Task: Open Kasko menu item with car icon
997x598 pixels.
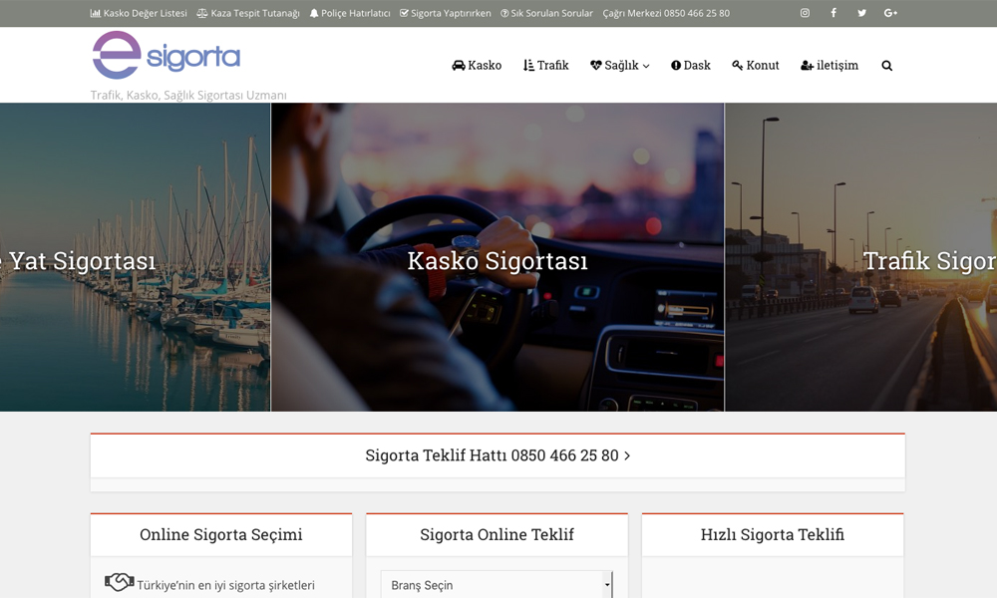Action: [477, 66]
